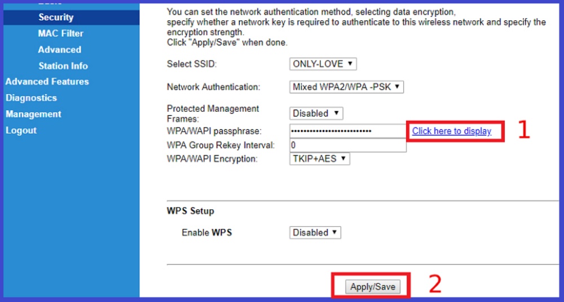Open the Diagnostics section

(x=31, y=98)
